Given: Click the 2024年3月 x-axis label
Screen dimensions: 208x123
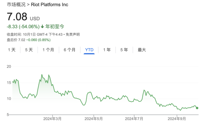Looking at the screenshot, I should pos(53,119).
